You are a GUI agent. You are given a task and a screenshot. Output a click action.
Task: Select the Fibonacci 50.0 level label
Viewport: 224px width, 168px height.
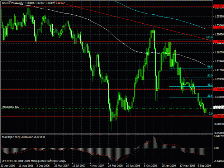coord(210,76)
